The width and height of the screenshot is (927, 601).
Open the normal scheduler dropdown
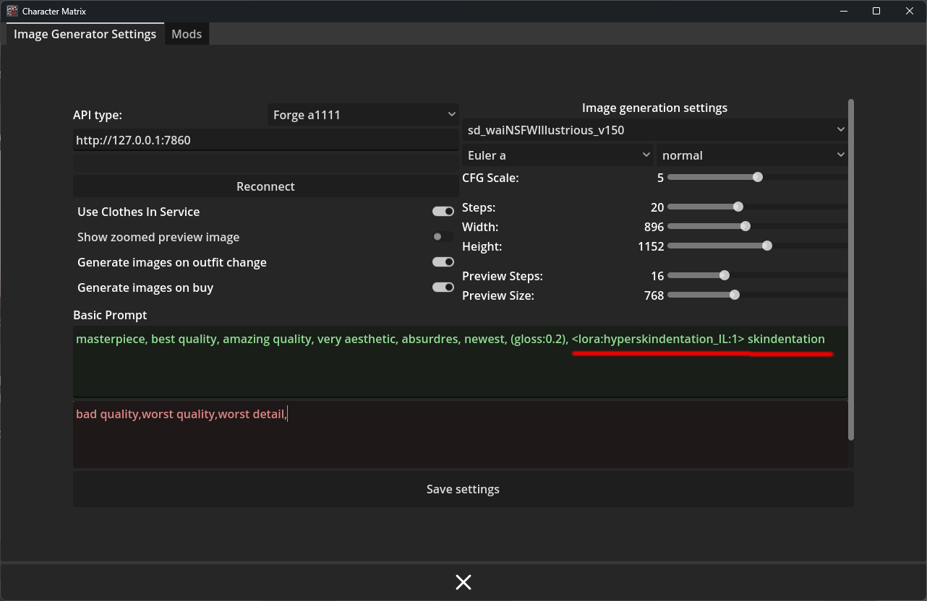tap(752, 155)
